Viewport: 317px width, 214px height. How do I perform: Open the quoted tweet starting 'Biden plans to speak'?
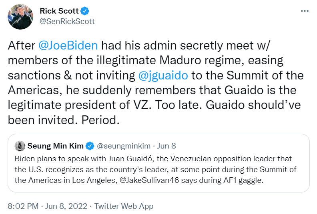(x=159, y=163)
